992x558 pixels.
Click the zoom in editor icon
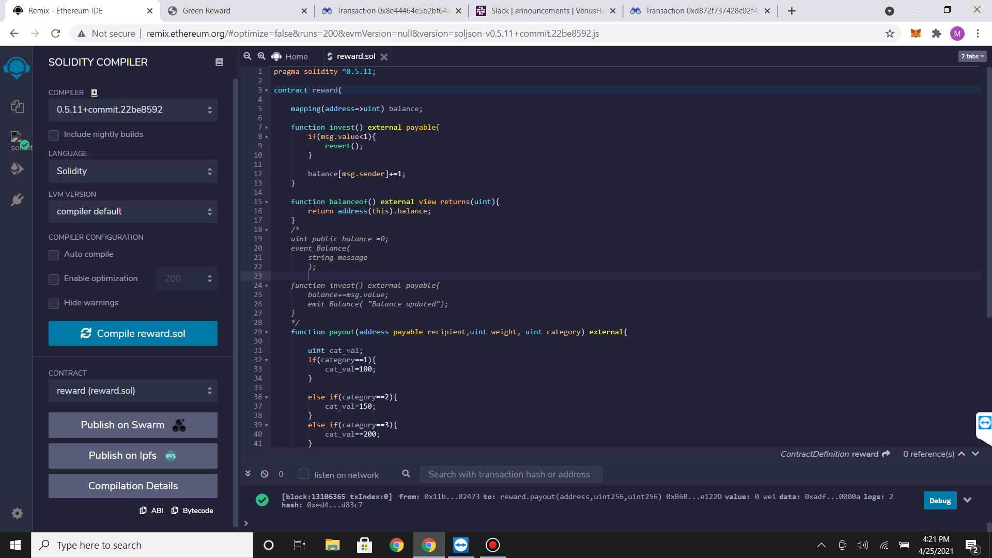[x=261, y=56]
